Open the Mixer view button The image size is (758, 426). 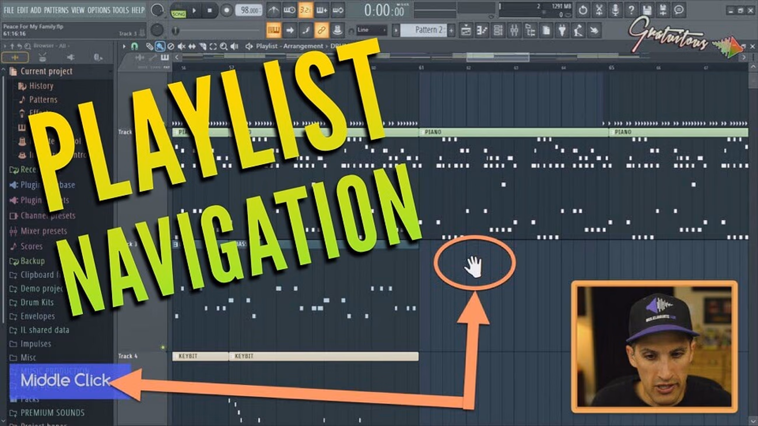click(514, 30)
